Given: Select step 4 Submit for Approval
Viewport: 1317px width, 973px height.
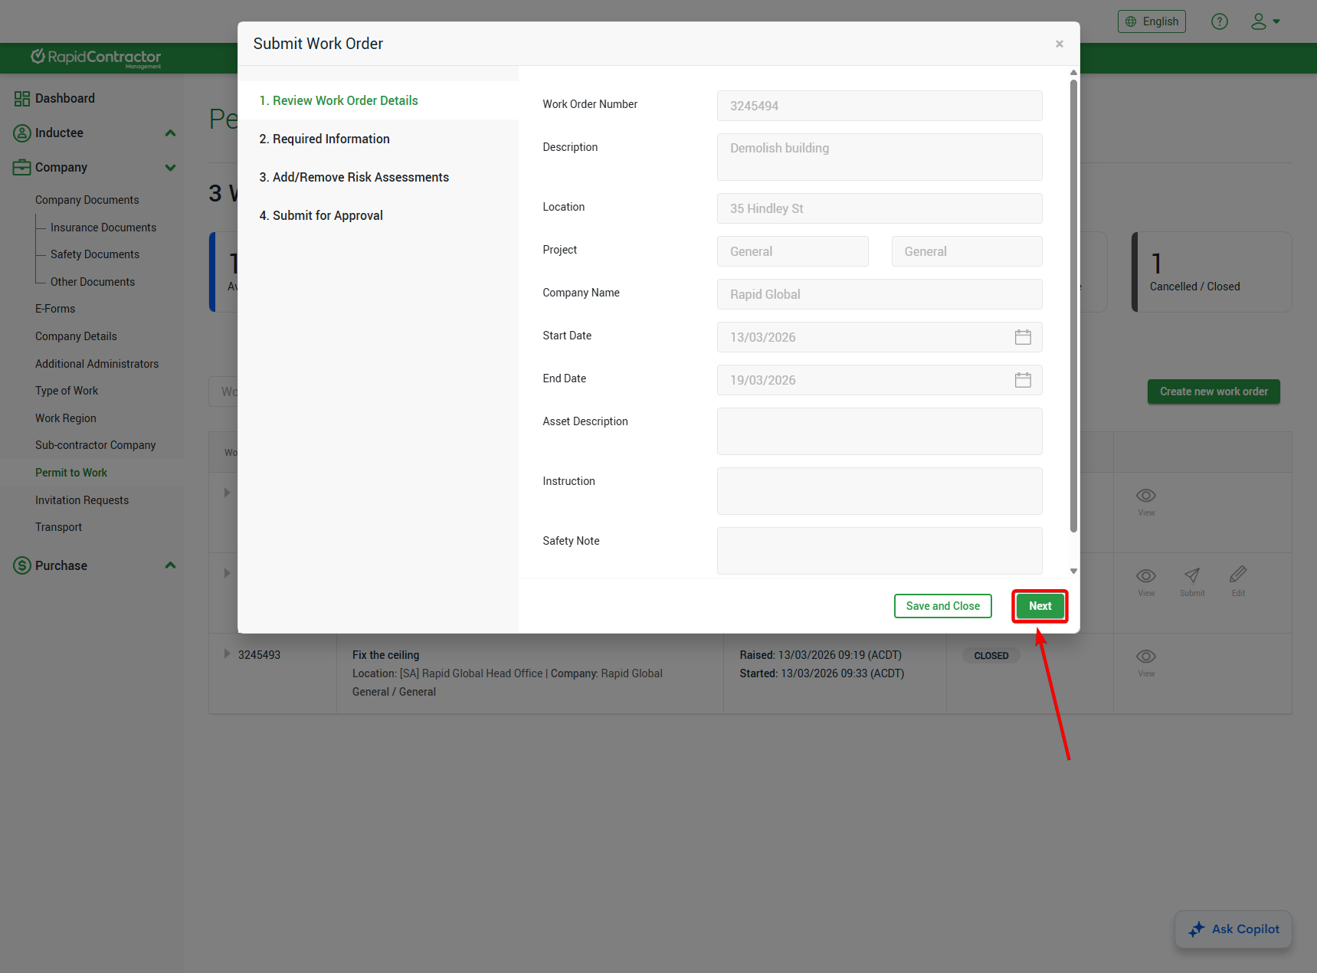Looking at the screenshot, I should point(320,215).
